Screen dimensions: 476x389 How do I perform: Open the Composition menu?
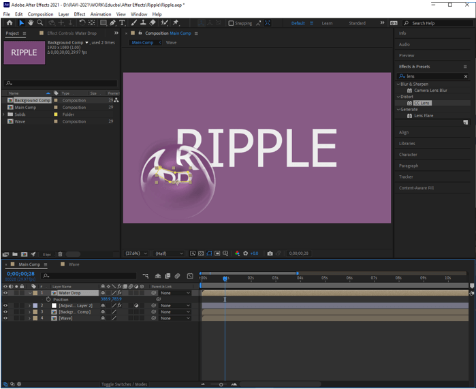tap(40, 14)
